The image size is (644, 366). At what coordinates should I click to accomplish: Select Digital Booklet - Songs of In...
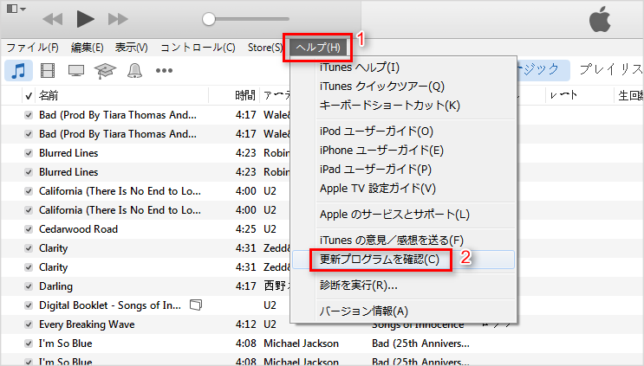[x=110, y=305]
